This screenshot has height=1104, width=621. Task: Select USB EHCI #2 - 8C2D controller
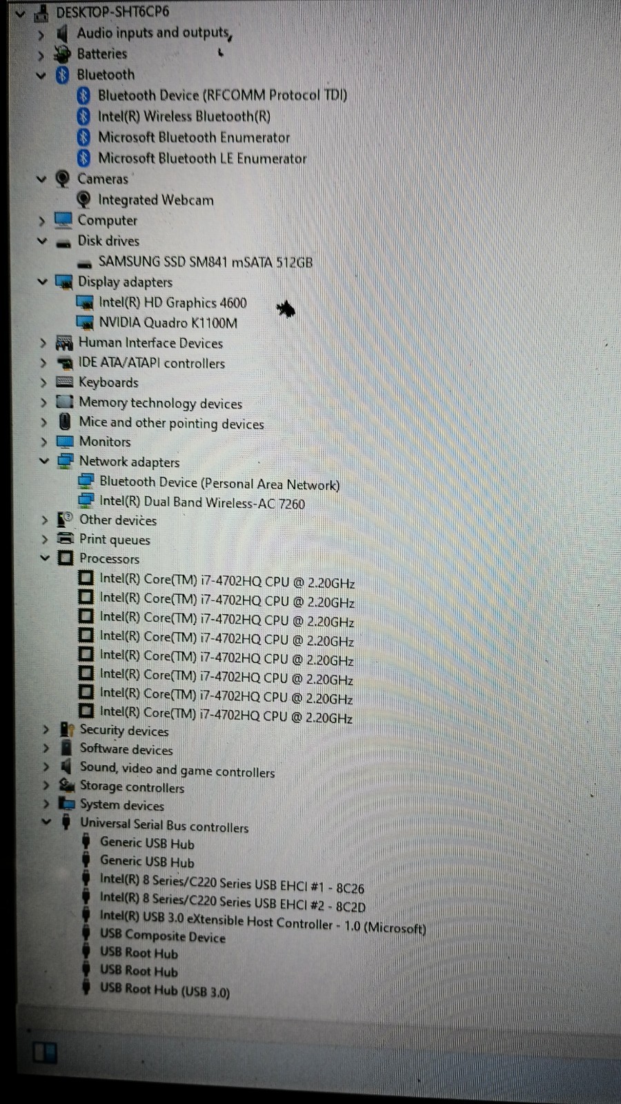click(233, 902)
